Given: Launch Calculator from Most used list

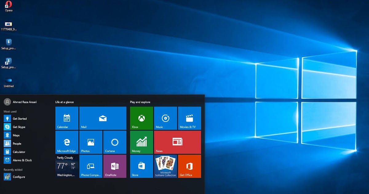Looking at the screenshot, I should pos(15,152).
